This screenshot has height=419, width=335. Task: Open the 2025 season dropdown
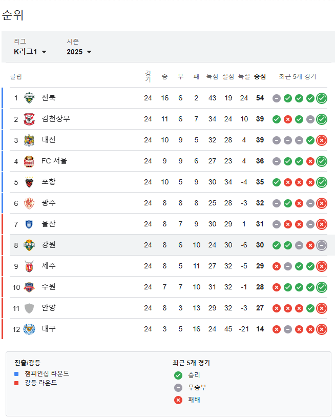click(x=79, y=52)
